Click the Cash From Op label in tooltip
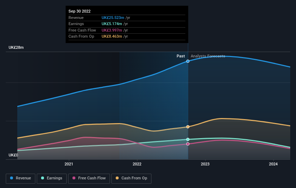This screenshot has width=296, height=188. tap(81, 37)
